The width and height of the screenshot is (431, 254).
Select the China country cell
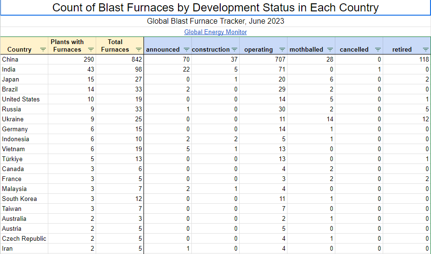point(24,59)
